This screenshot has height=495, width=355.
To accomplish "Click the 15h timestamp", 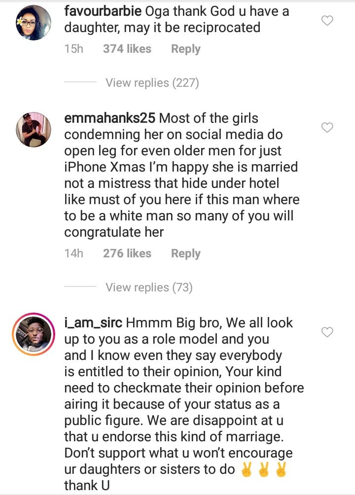I will point(73,49).
